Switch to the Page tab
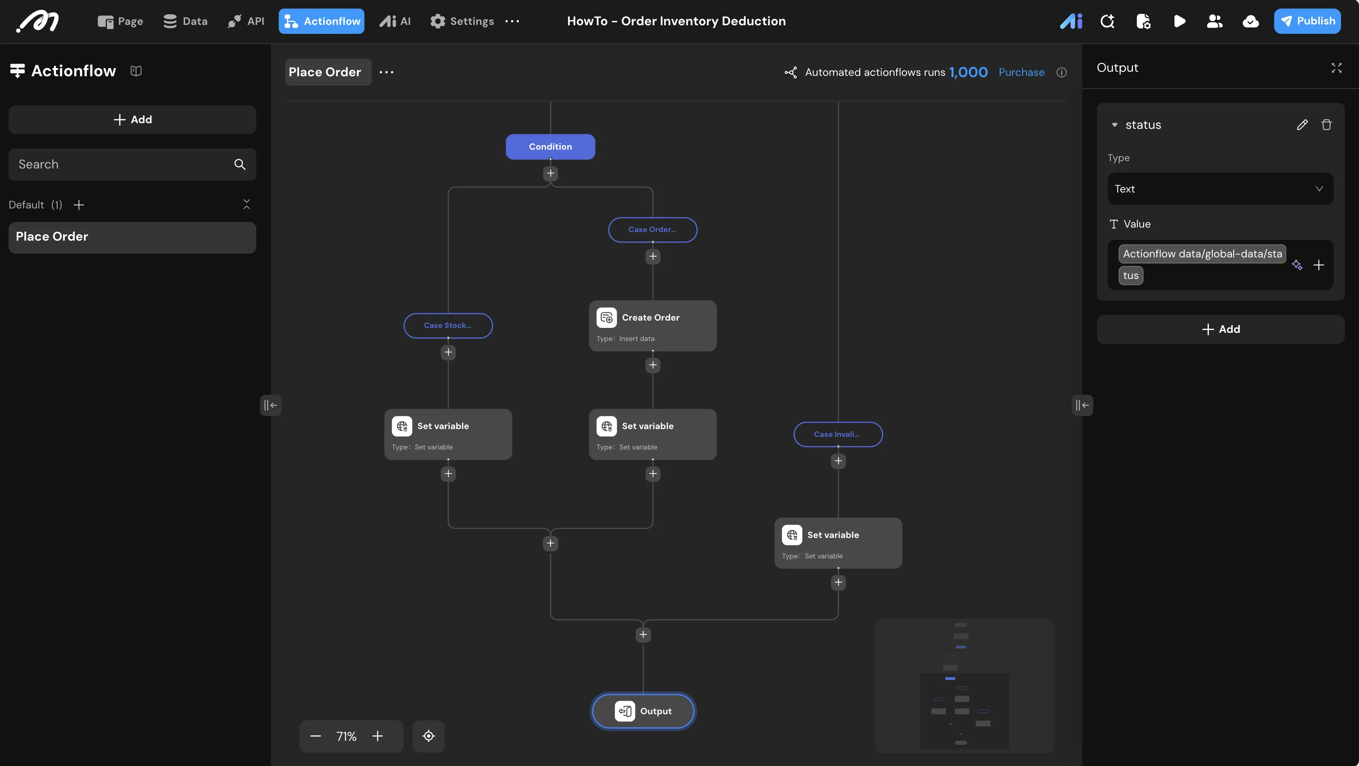The height and width of the screenshot is (766, 1359). click(120, 21)
